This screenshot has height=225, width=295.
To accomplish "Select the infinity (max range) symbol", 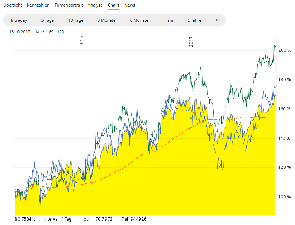I will point(217,20).
